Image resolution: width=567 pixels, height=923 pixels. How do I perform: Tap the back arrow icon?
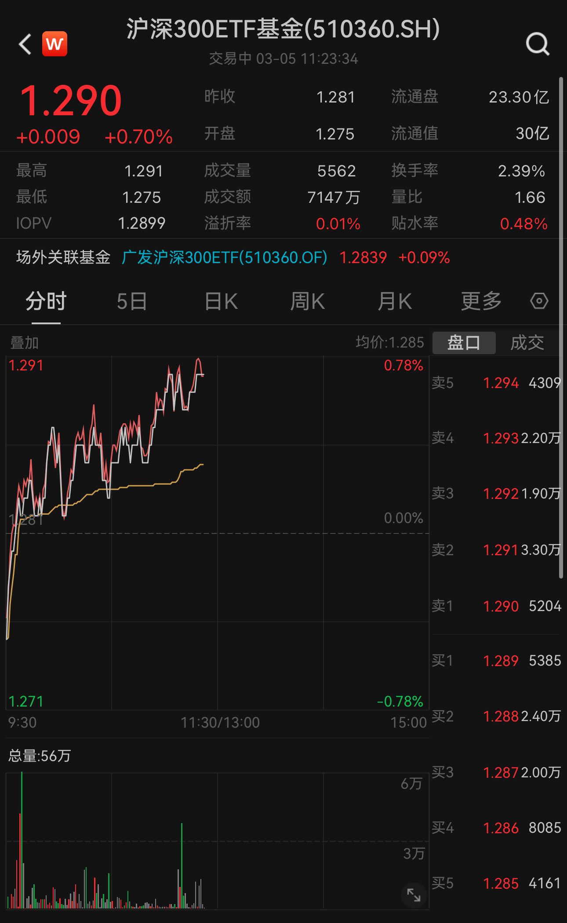pos(25,44)
